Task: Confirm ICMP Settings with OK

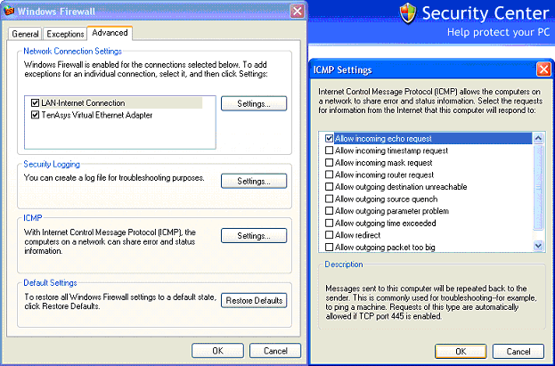Action: click(x=461, y=351)
